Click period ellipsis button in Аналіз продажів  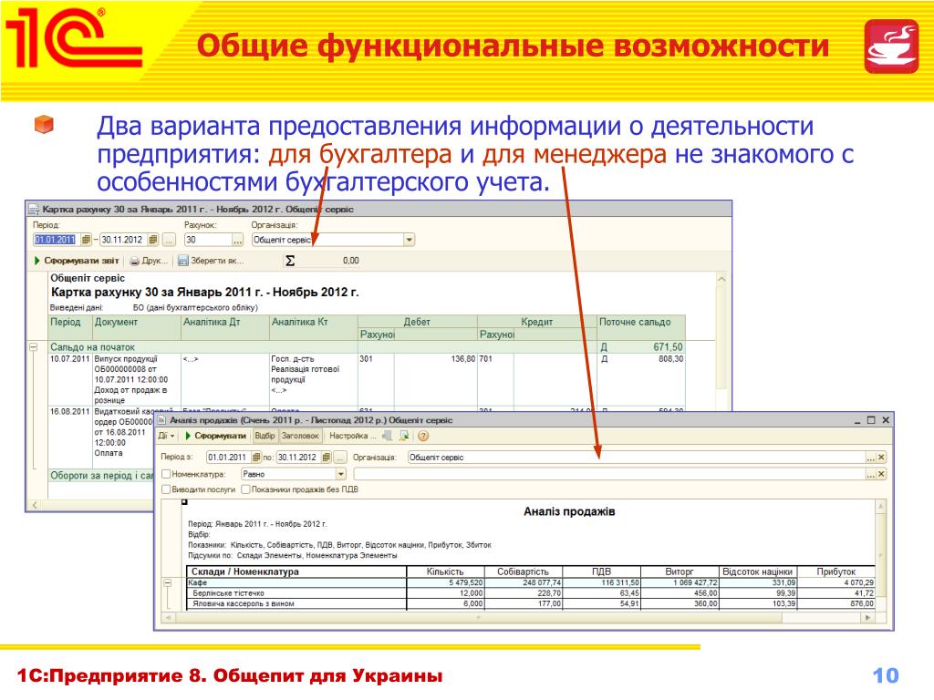tap(339, 458)
